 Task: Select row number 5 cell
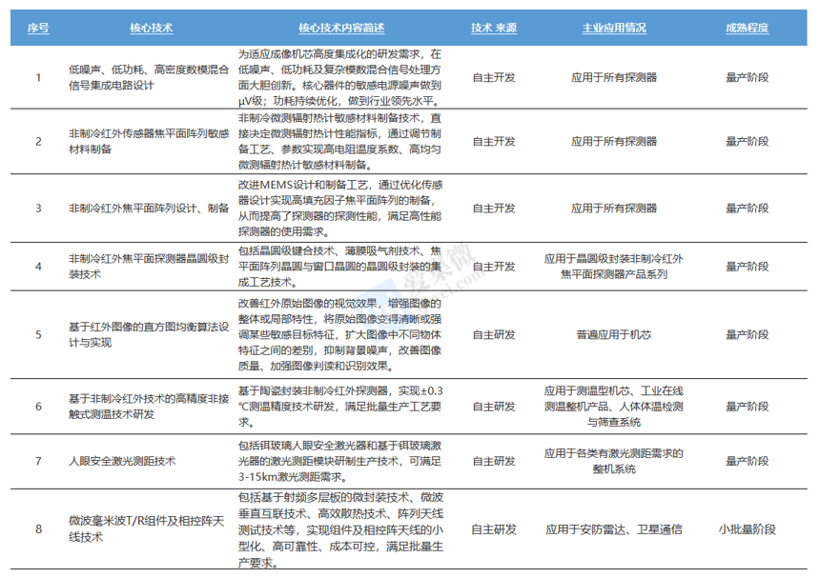(38, 334)
